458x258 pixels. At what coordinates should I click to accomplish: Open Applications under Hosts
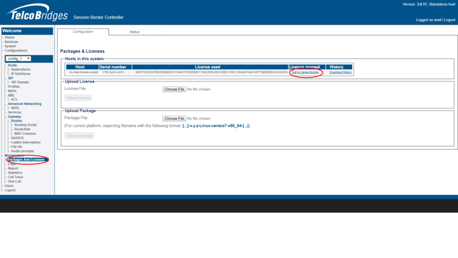coord(21,69)
